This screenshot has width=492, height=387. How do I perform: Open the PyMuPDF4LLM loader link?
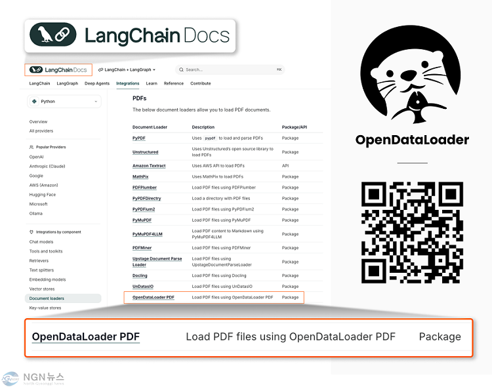click(x=148, y=234)
